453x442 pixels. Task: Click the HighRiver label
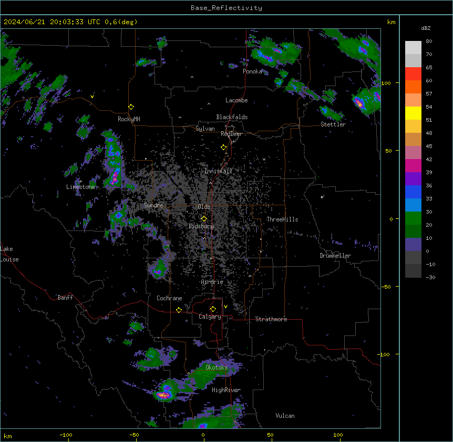226,390
